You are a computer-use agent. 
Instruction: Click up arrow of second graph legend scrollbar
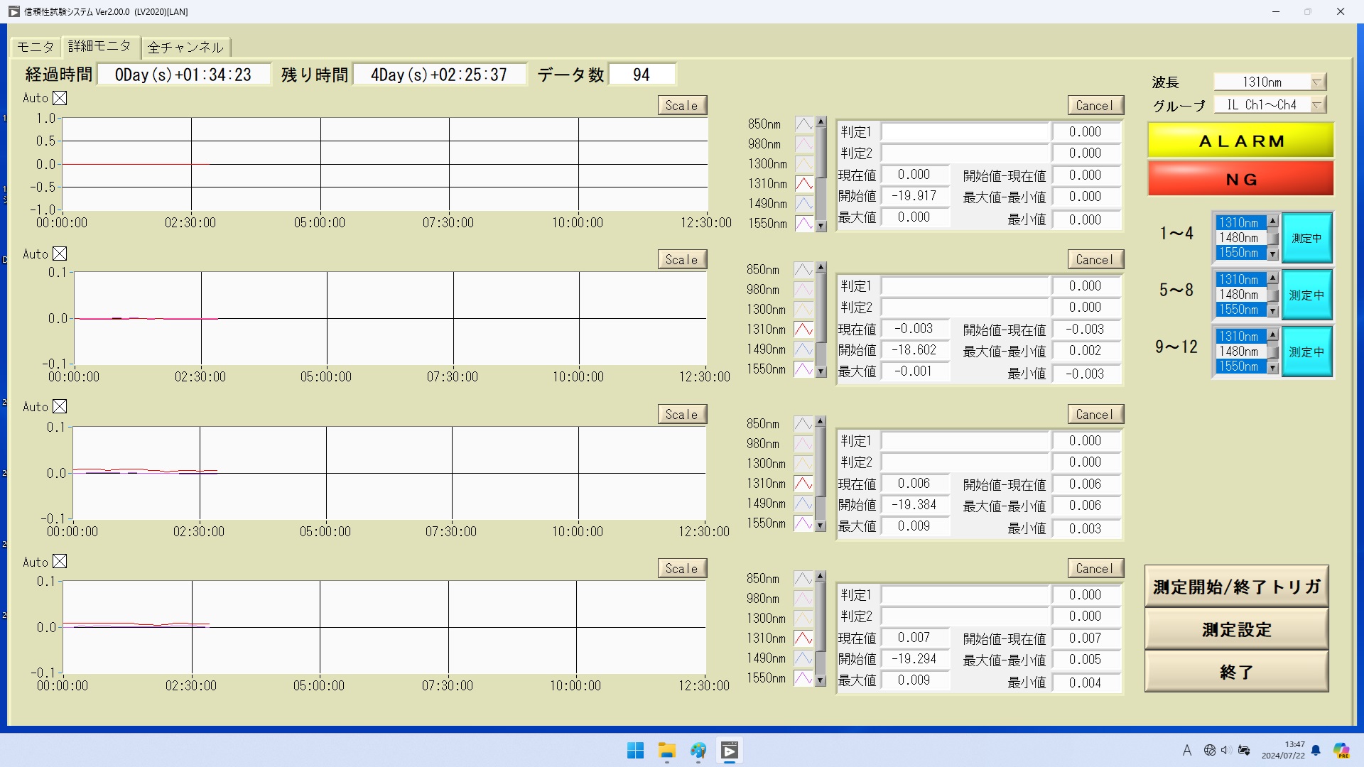(x=821, y=268)
